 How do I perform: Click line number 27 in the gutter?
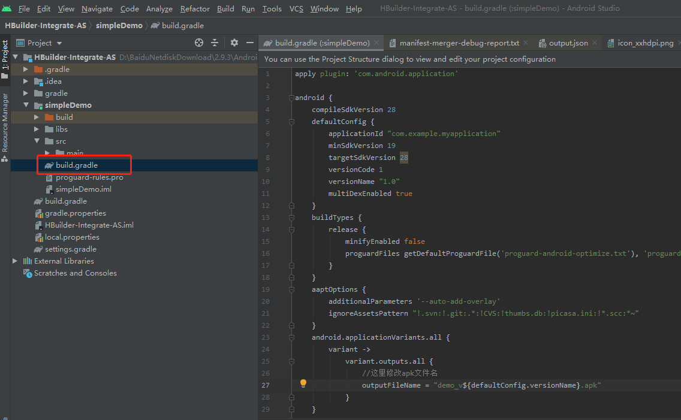point(266,385)
